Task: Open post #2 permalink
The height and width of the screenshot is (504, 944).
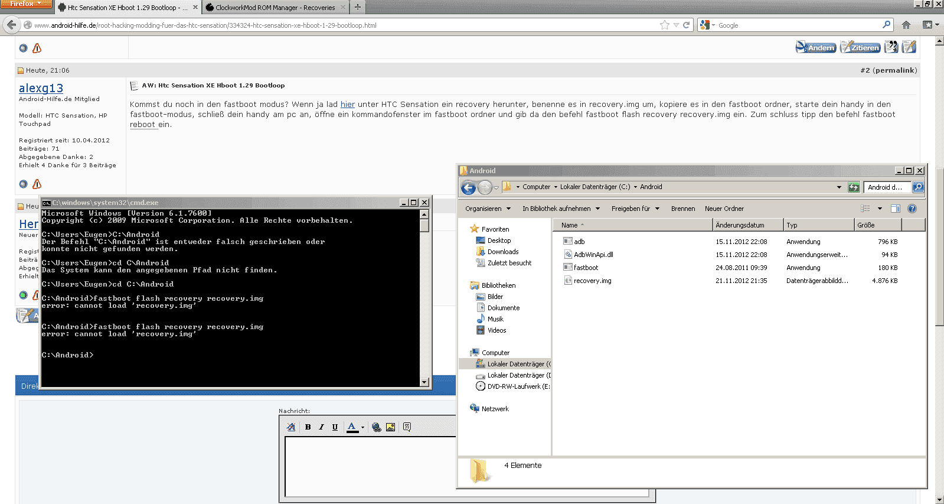Action: tap(895, 70)
